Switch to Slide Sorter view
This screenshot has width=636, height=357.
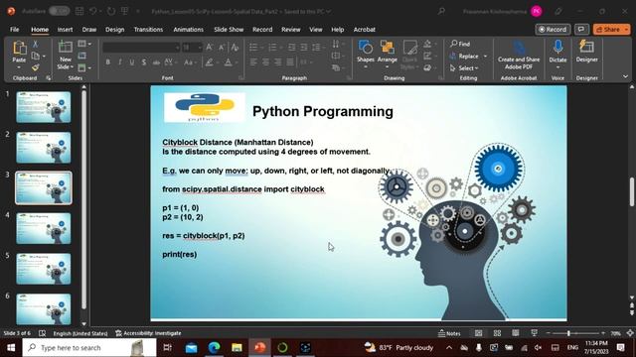click(x=497, y=333)
